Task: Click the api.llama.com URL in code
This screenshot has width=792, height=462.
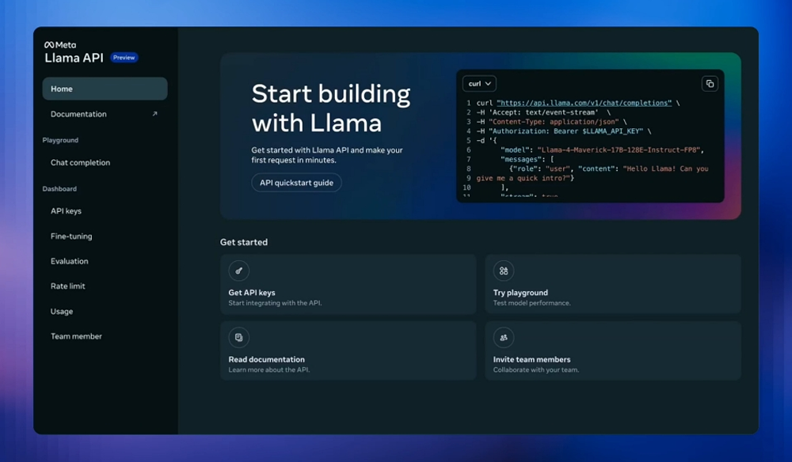Action: click(584, 103)
